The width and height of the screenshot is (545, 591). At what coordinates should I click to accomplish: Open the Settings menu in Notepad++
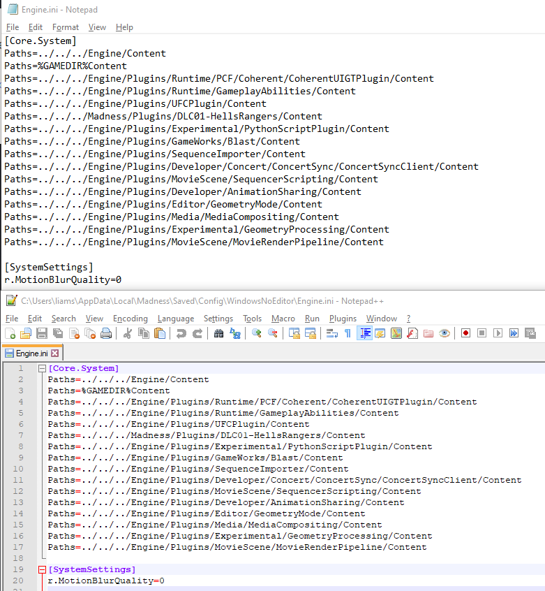(218, 319)
